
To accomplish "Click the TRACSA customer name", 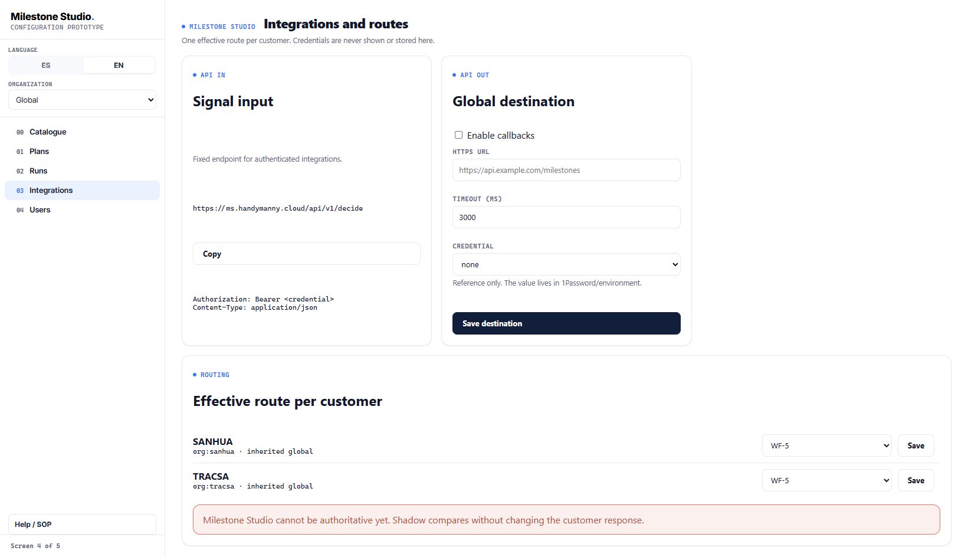I will coord(211,476).
